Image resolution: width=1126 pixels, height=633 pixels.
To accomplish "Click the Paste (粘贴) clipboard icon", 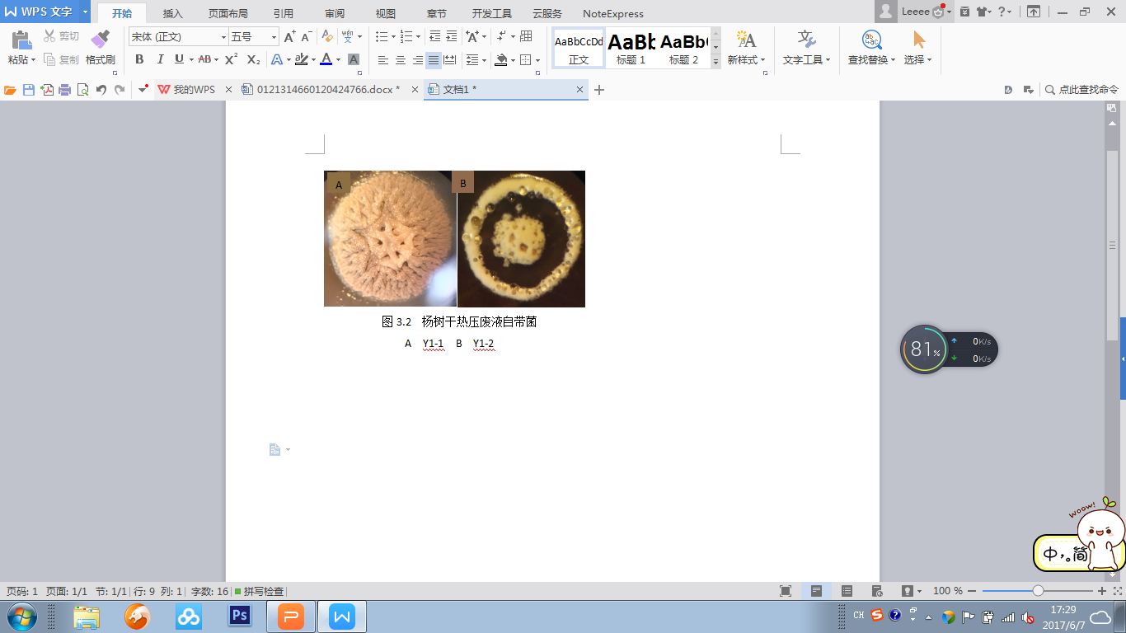I will tap(21, 39).
